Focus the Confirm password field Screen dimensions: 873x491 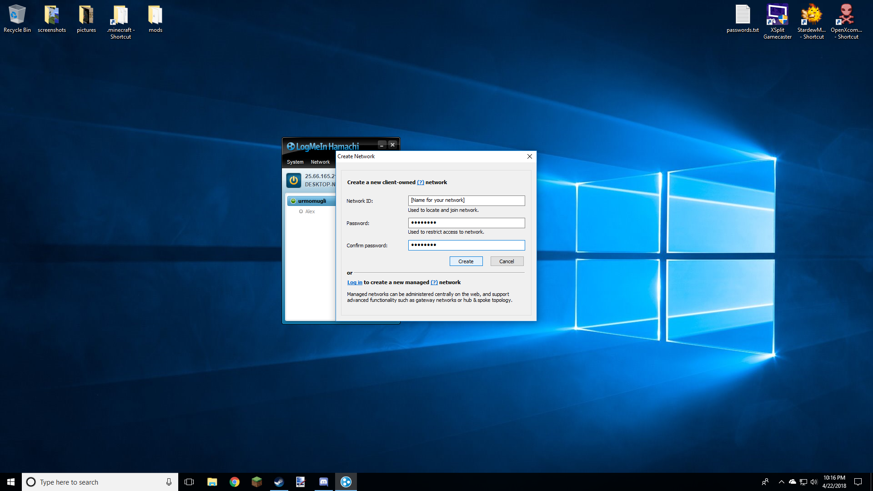pos(466,245)
